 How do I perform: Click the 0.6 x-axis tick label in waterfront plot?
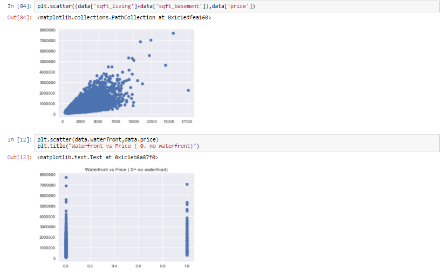(x=138, y=266)
